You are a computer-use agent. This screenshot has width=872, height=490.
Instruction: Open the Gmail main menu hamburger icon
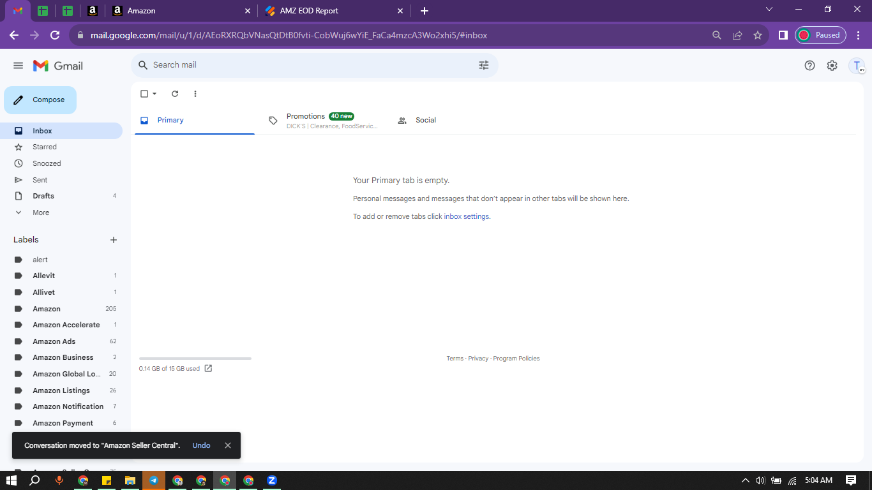(x=18, y=66)
